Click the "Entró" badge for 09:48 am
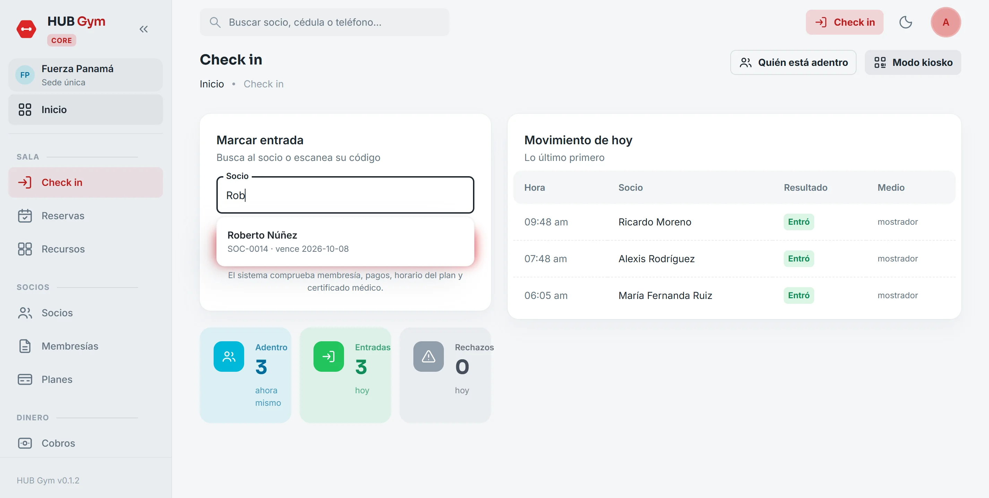 coord(799,222)
